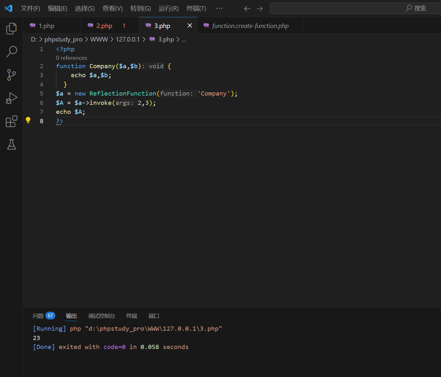Screen dimensions: 441x377
Task: Expand the 127.0.0.1 breadcrumb segment
Action: 128,39
